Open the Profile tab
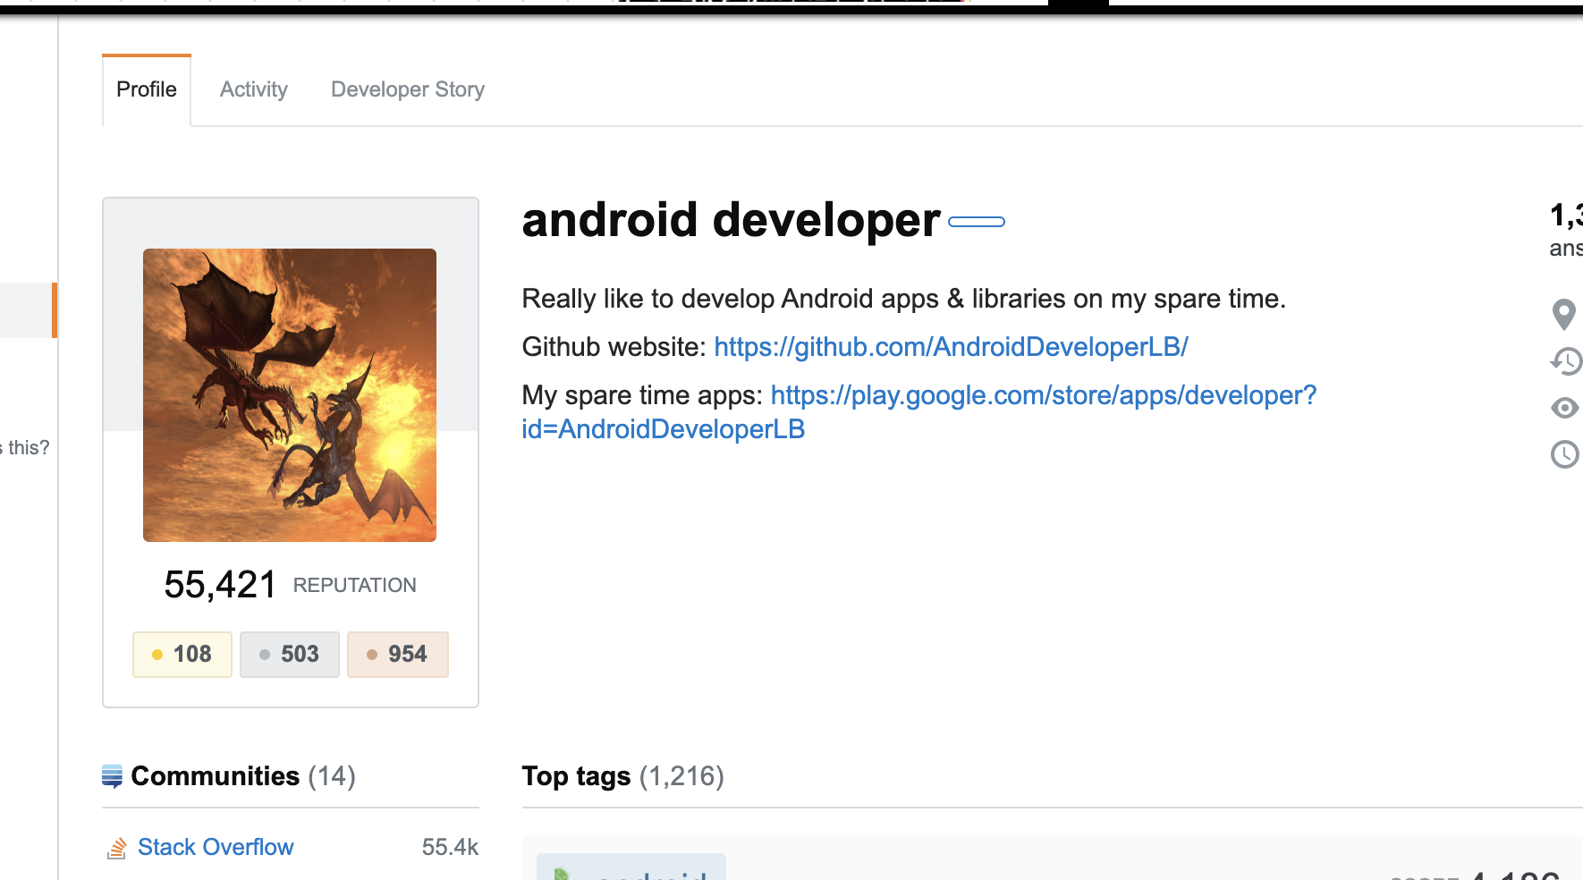The image size is (1583, 880). pos(147,89)
